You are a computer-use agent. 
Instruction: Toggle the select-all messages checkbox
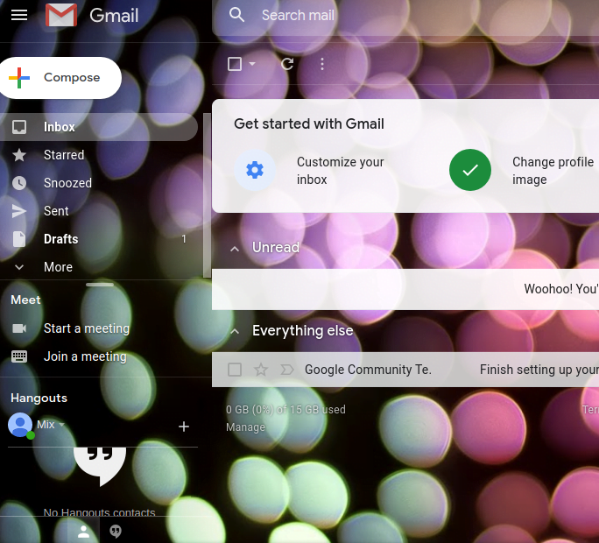[235, 64]
